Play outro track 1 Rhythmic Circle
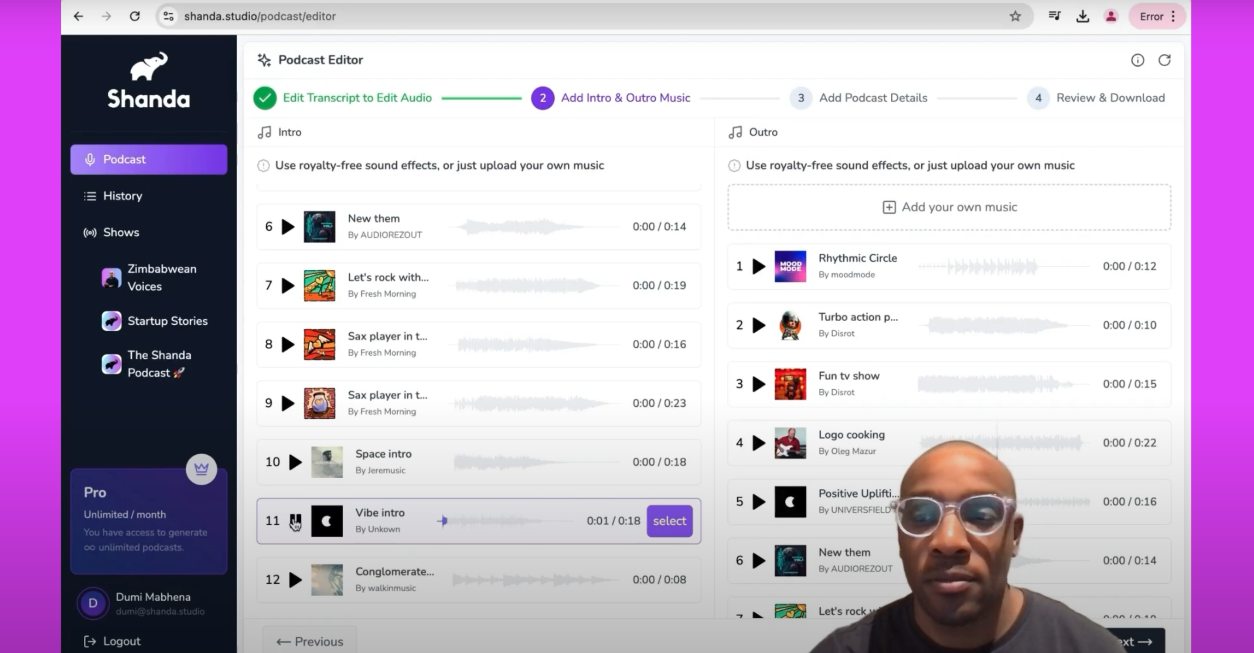The width and height of the screenshot is (1254, 653). 759,266
